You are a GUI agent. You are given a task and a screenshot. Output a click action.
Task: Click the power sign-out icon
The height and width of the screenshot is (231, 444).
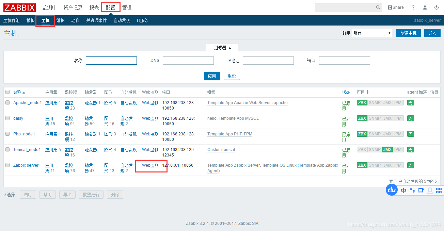(x=437, y=7)
